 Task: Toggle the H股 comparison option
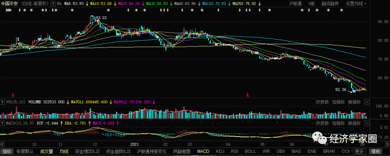[x=311, y=4]
